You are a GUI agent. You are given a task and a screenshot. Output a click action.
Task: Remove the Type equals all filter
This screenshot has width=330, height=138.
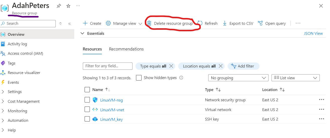click(x=171, y=66)
